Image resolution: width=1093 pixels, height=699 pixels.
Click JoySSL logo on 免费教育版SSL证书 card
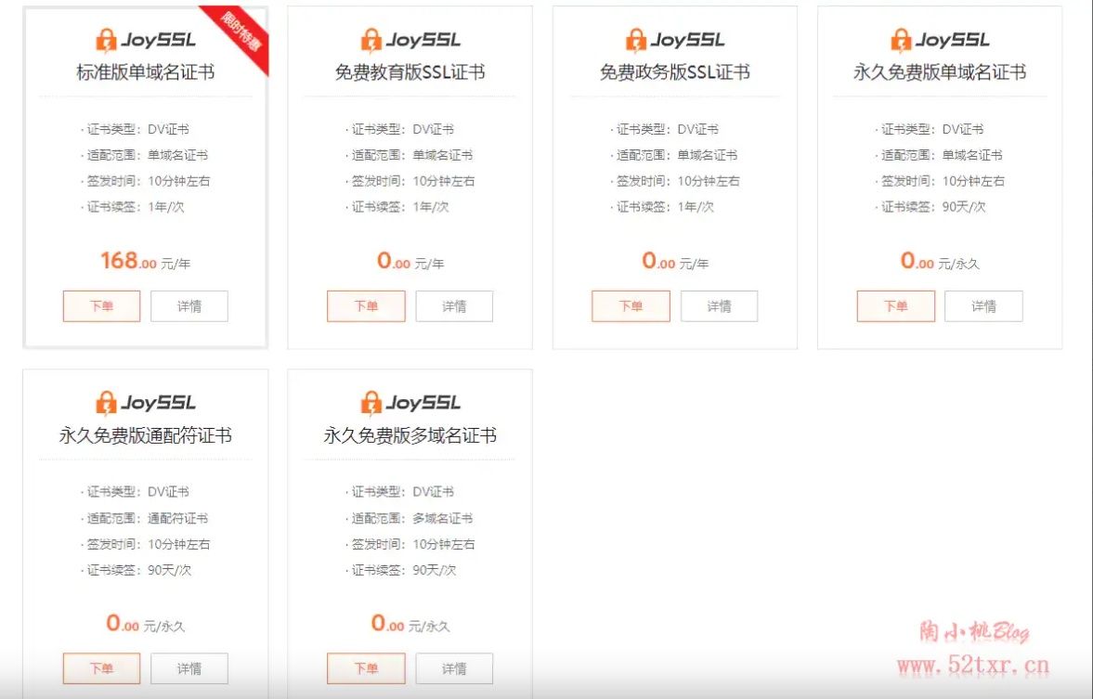click(410, 41)
